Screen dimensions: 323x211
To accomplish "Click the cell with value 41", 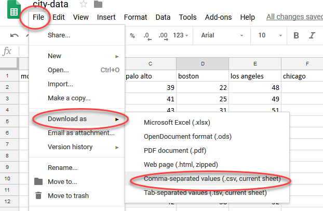I will (151, 99).
